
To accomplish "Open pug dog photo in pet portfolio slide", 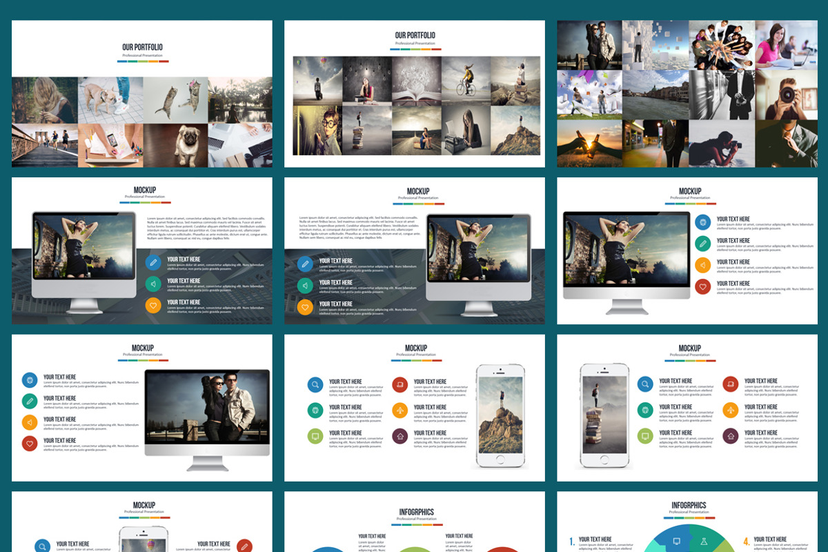I will click(176, 145).
